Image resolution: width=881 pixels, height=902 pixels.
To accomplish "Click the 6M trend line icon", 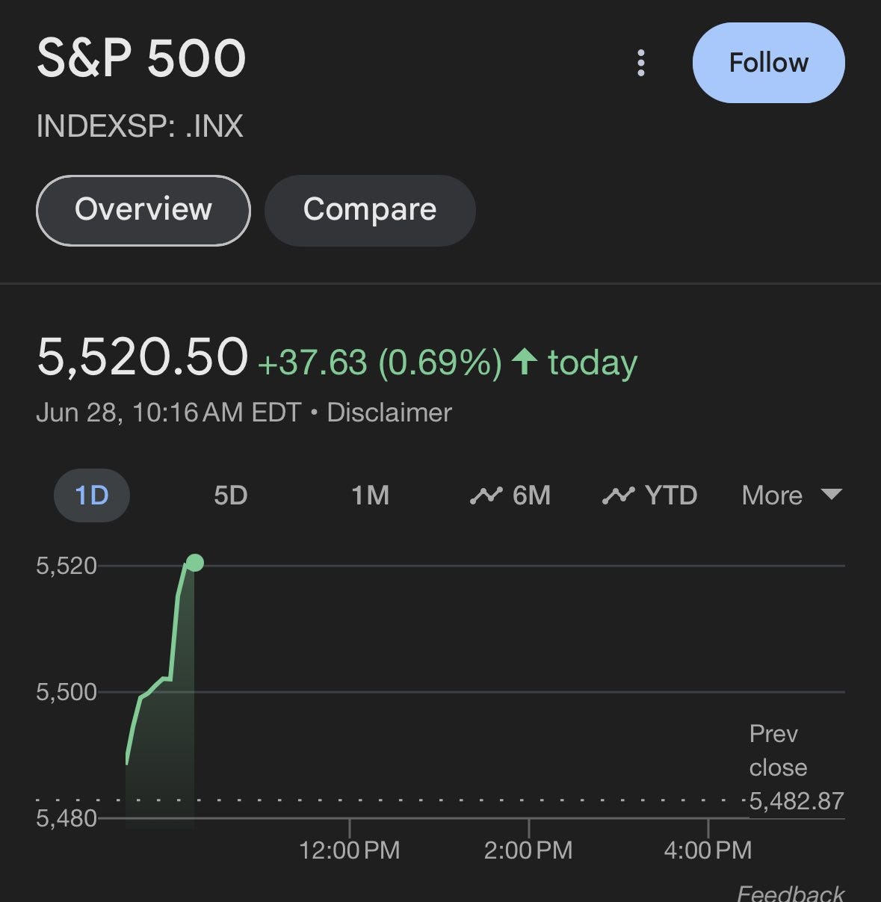I will (486, 495).
